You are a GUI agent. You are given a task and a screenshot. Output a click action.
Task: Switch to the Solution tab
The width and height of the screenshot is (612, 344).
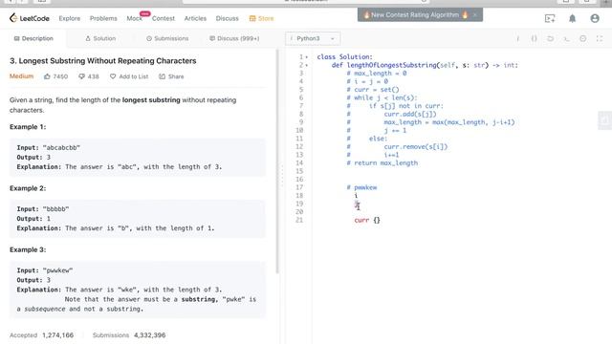pos(100,38)
